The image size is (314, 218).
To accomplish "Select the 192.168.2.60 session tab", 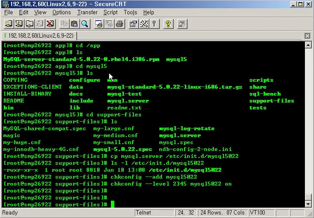I will click(x=39, y=35).
